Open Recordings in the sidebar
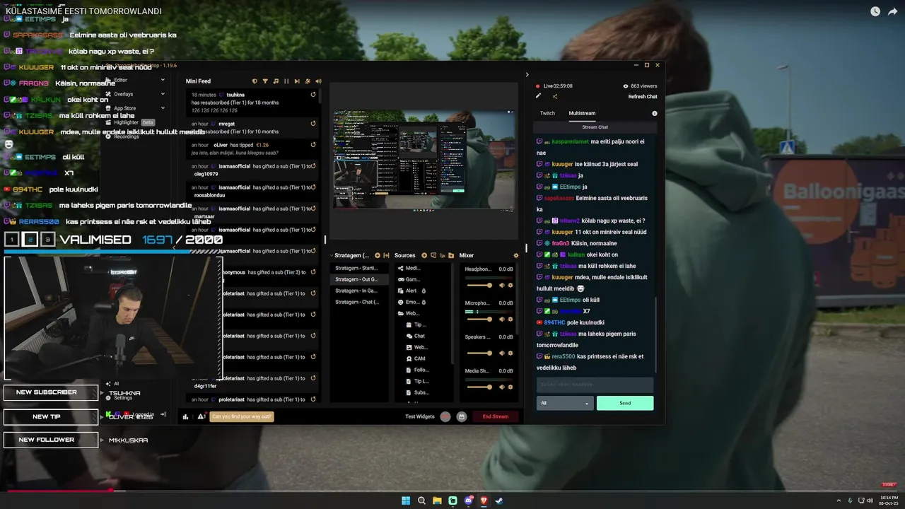The width and height of the screenshot is (905, 509). click(x=122, y=136)
